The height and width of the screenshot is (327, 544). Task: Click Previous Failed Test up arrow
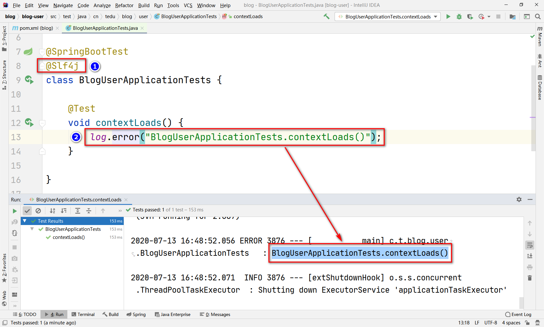[103, 211]
